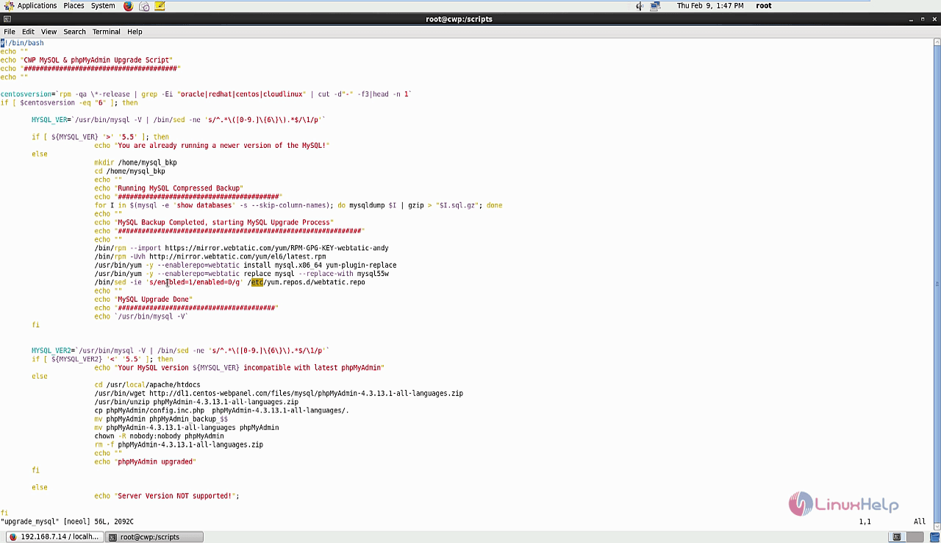
Task: Open the Places menu
Action: pyautogui.click(x=74, y=6)
